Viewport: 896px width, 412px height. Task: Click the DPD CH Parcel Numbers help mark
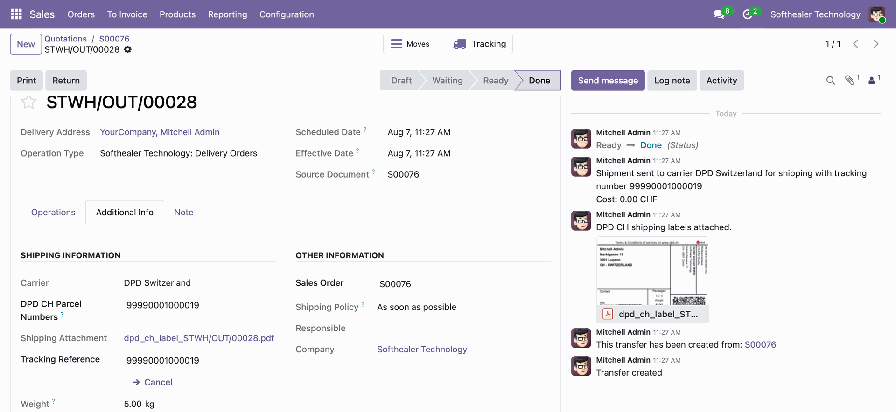pos(62,314)
